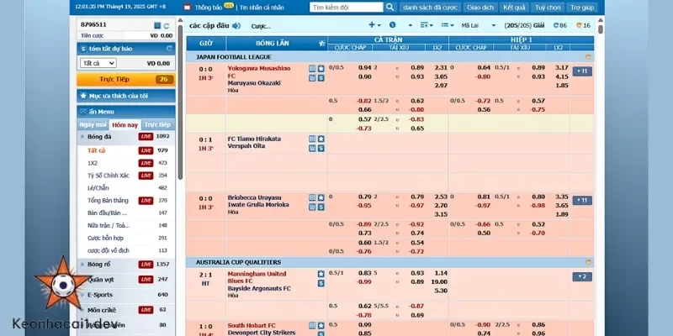
Task: Open the envelope icon next to 8796511
Action: 157,26
